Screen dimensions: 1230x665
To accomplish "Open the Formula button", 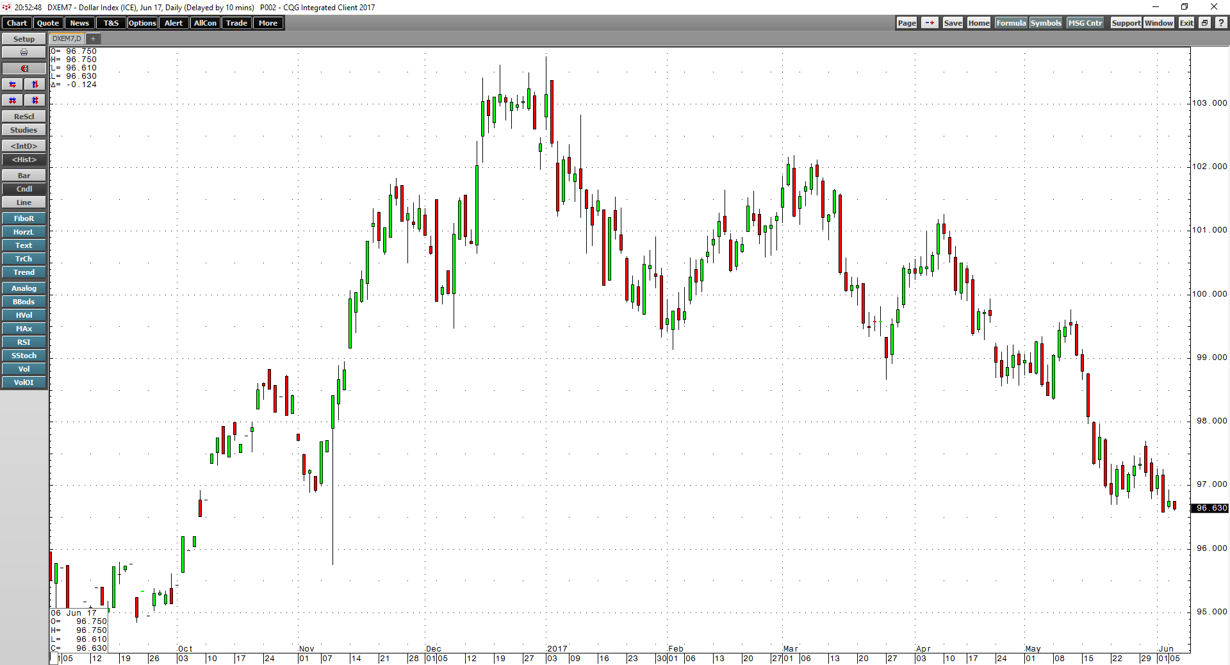I will (1011, 23).
